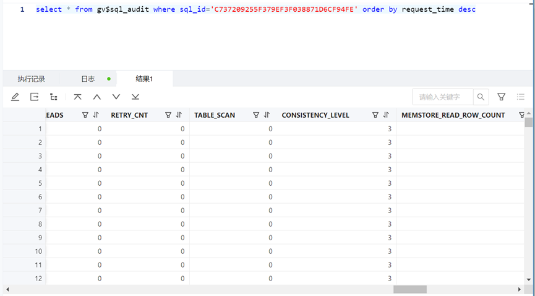Select the 结果1 tab
This screenshot has width=535, height=296.
[x=144, y=79]
